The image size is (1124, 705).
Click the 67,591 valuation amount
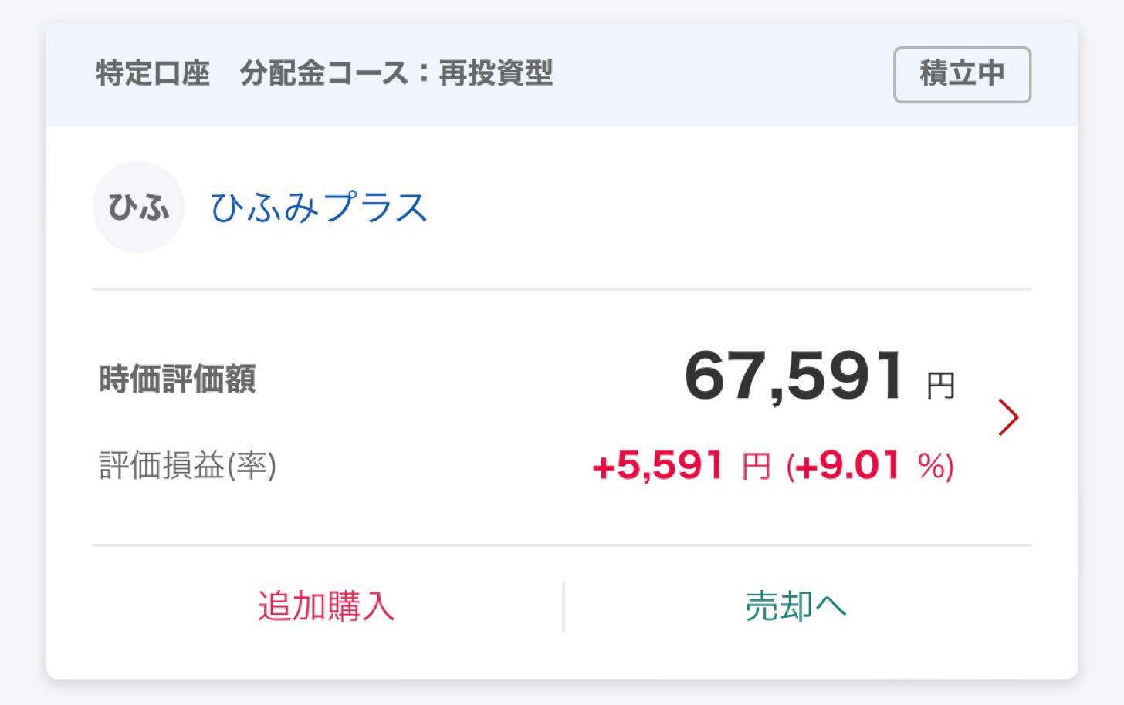click(x=794, y=376)
